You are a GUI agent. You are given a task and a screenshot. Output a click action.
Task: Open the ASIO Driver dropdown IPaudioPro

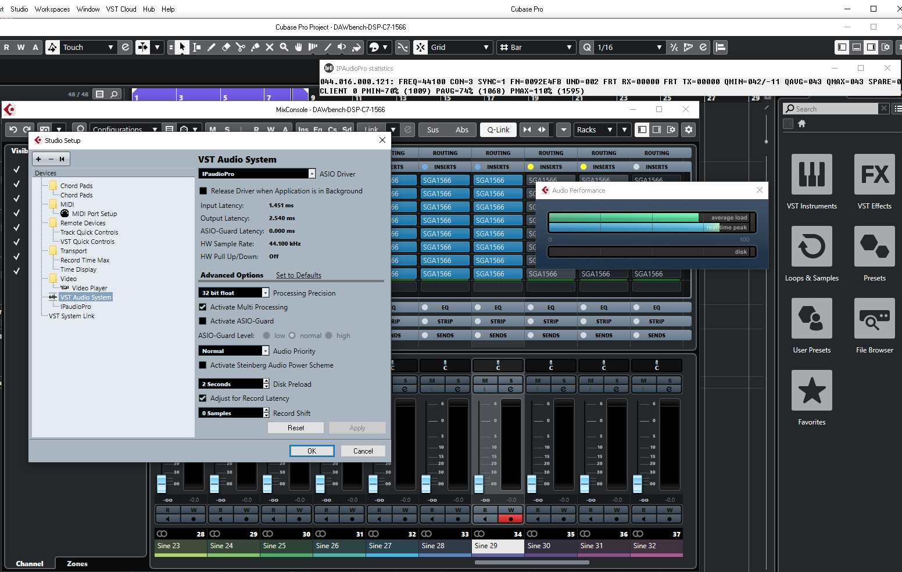[x=257, y=174]
